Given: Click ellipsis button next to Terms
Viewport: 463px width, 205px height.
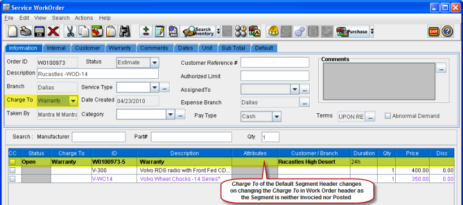Looking at the screenshot, I should click(370, 117).
